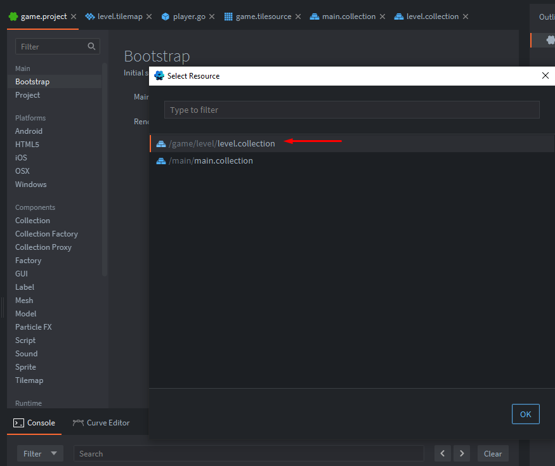Switch to the level.tilemap tab
Viewport: 555px width, 466px height.
(119, 16)
